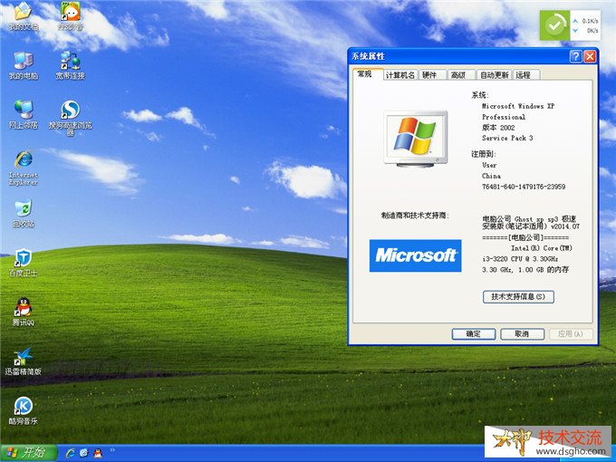Click the 'i3-3220 CPU @ 3.30GHz' text
This screenshot has height=462, width=616.
click(520, 259)
